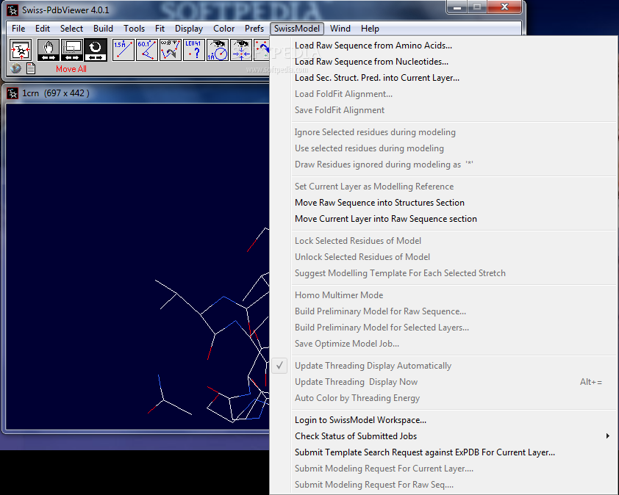Screen dimensions: 619x495
Task: Select the zoom tool icon
Action: pos(72,50)
